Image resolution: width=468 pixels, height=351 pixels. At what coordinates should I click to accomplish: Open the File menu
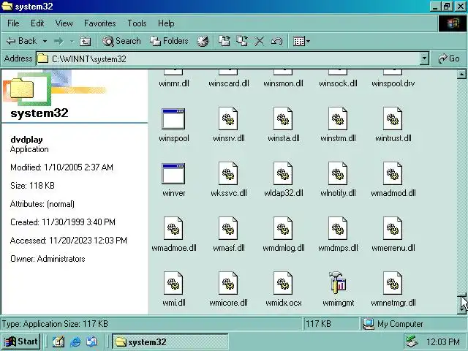13,23
